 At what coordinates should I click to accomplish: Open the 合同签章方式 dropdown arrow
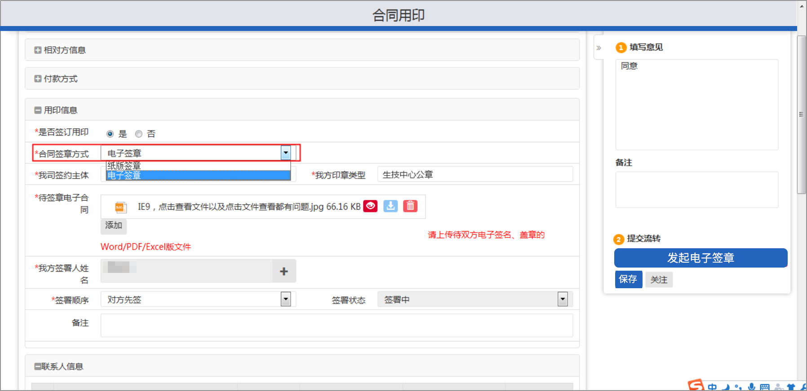click(x=286, y=153)
